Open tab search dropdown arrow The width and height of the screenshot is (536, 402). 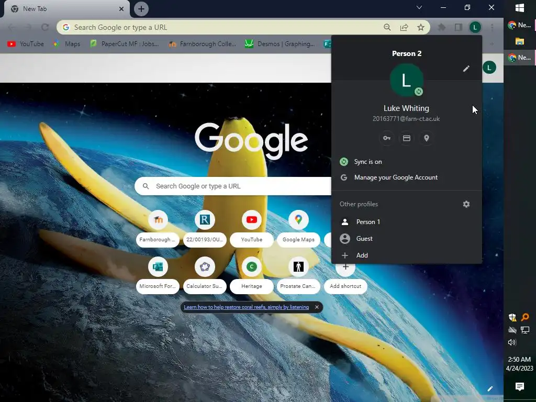(x=419, y=7)
